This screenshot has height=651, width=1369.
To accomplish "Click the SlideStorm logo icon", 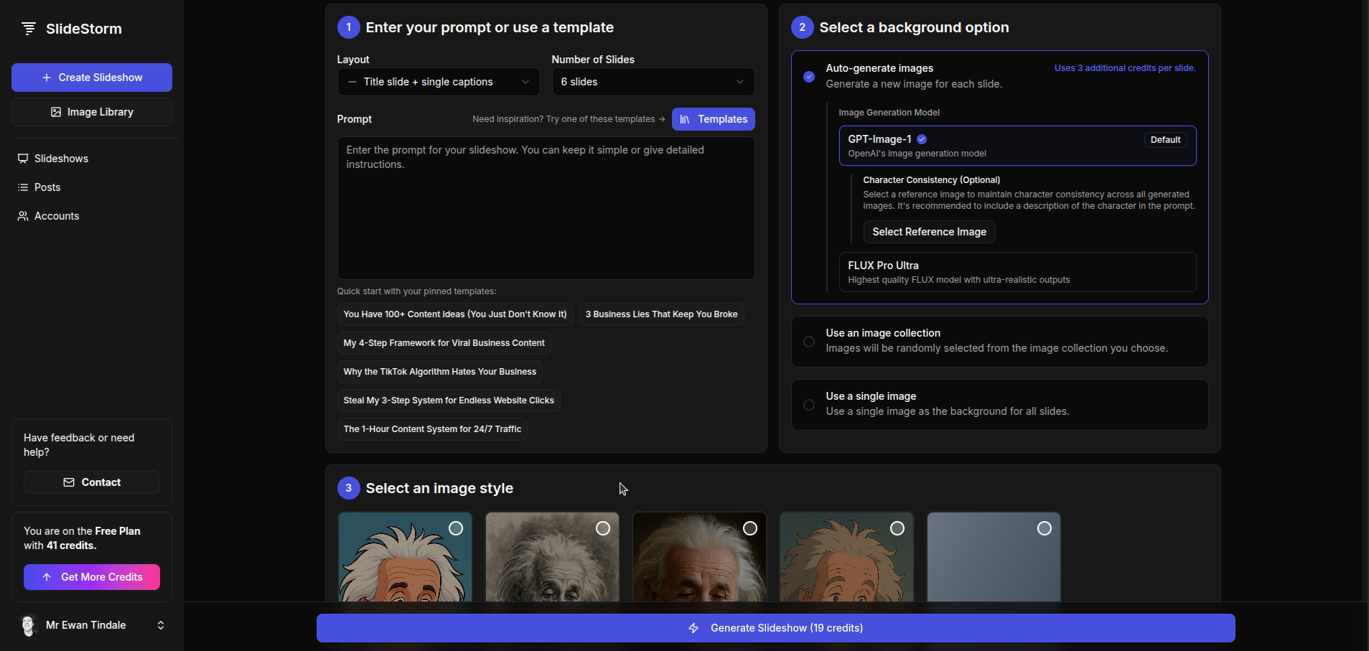I will pyautogui.click(x=29, y=29).
